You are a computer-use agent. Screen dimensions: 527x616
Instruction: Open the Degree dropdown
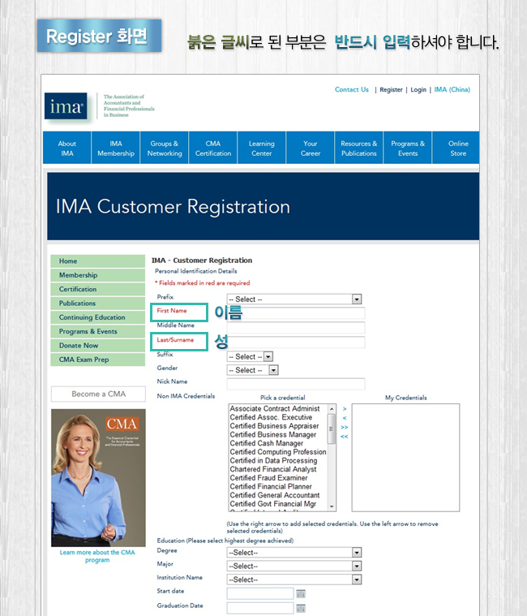(x=294, y=553)
